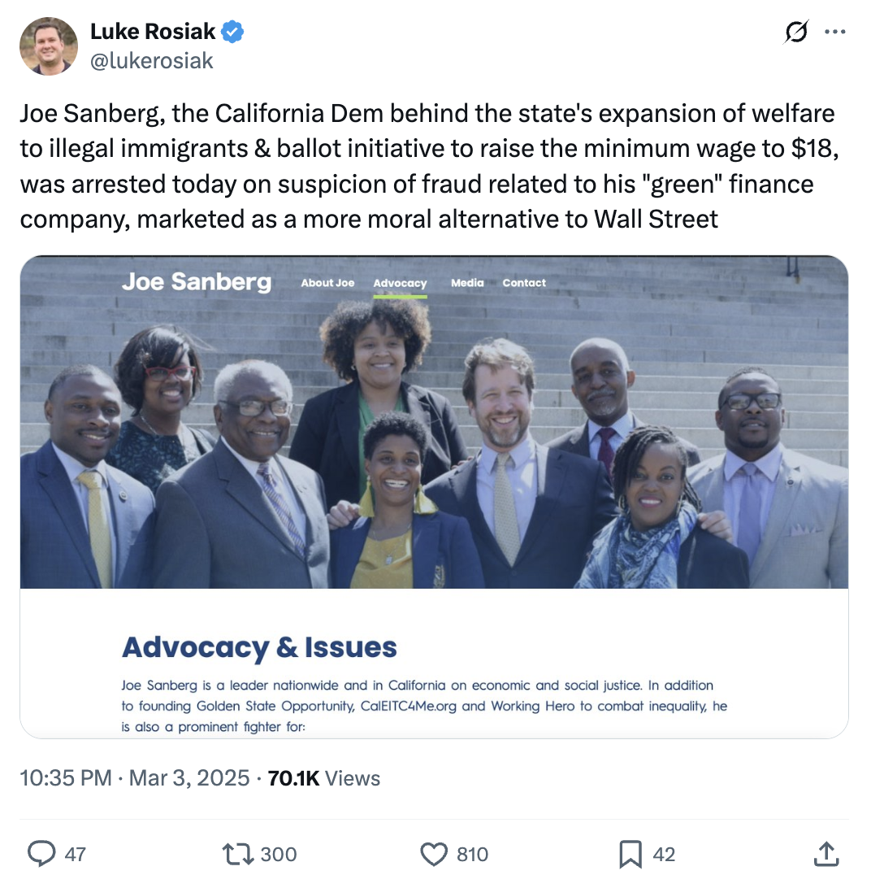The height and width of the screenshot is (888, 871).
Task: Open the embedded Joe Sanberg website image
Action: pyautogui.click(x=434, y=496)
